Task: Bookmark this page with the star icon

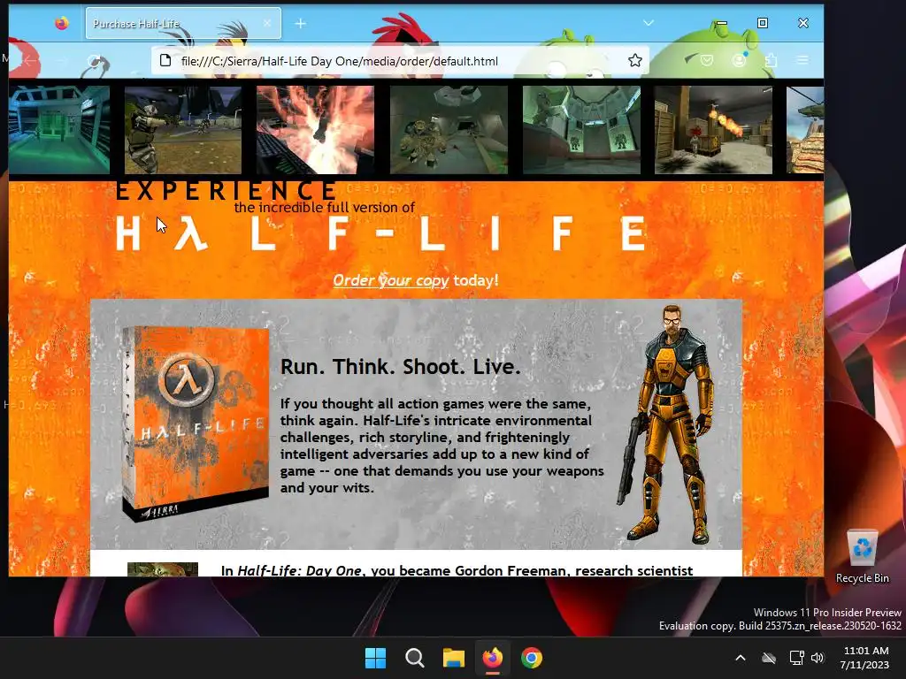Action: 635,61
